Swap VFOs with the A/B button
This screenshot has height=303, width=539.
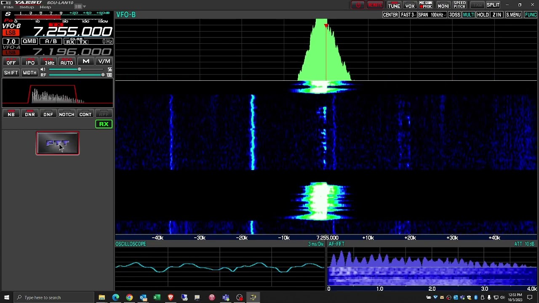pos(51,41)
